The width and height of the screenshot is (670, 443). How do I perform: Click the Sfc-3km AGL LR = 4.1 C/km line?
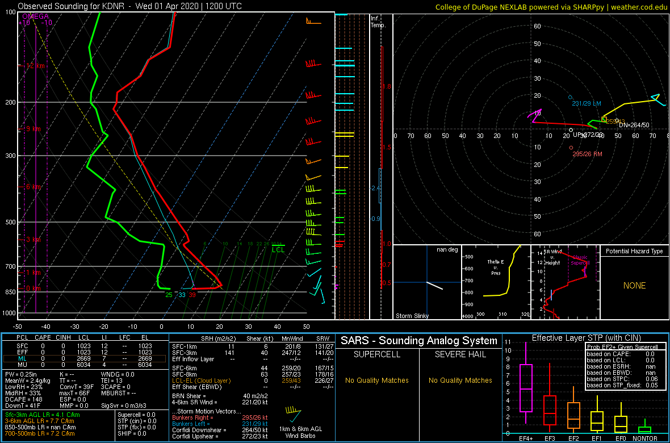[x=43, y=415]
